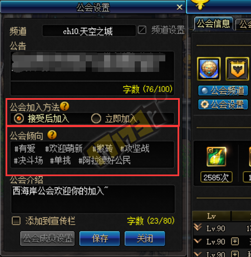Click the help icon beside 公会倾向

tap(52, 135)
